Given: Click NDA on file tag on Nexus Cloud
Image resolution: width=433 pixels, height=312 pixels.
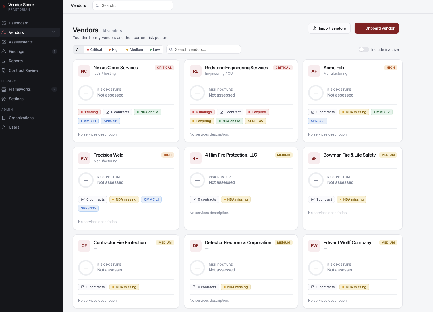Looking at the screenshot, I should pyautogui.click(x=148, y=112).
